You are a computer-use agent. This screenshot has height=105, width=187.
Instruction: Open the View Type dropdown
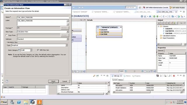pyautogui.click(x=67, y=32)
